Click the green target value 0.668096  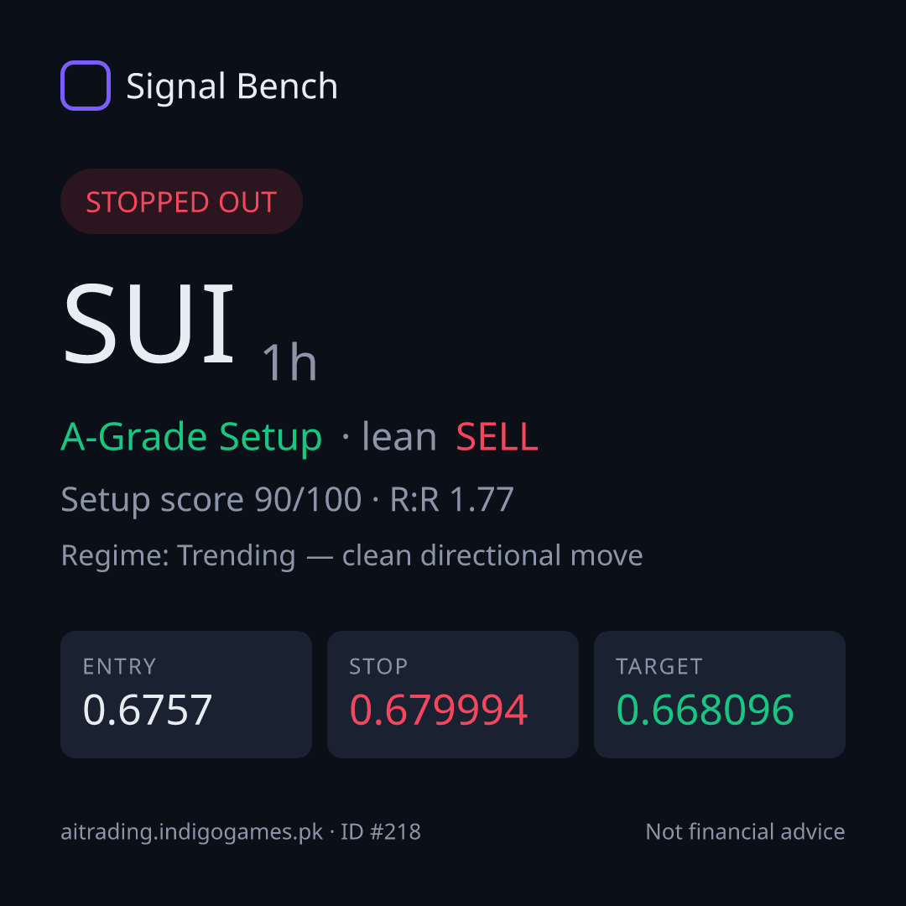pyautogui.click(x=705, y=710)
